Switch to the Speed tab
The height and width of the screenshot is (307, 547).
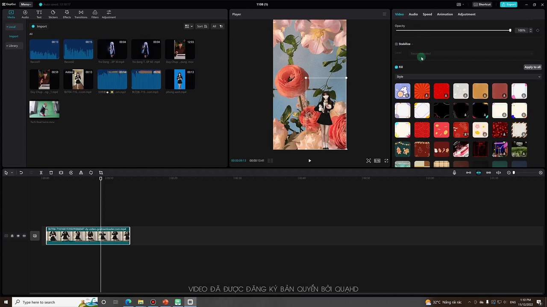pyautogui.click(x=427, y=14)
